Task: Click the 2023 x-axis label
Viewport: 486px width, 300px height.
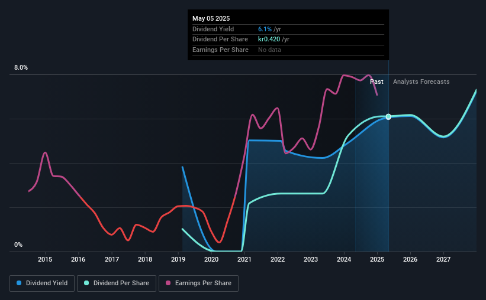Action: (311, 259)
